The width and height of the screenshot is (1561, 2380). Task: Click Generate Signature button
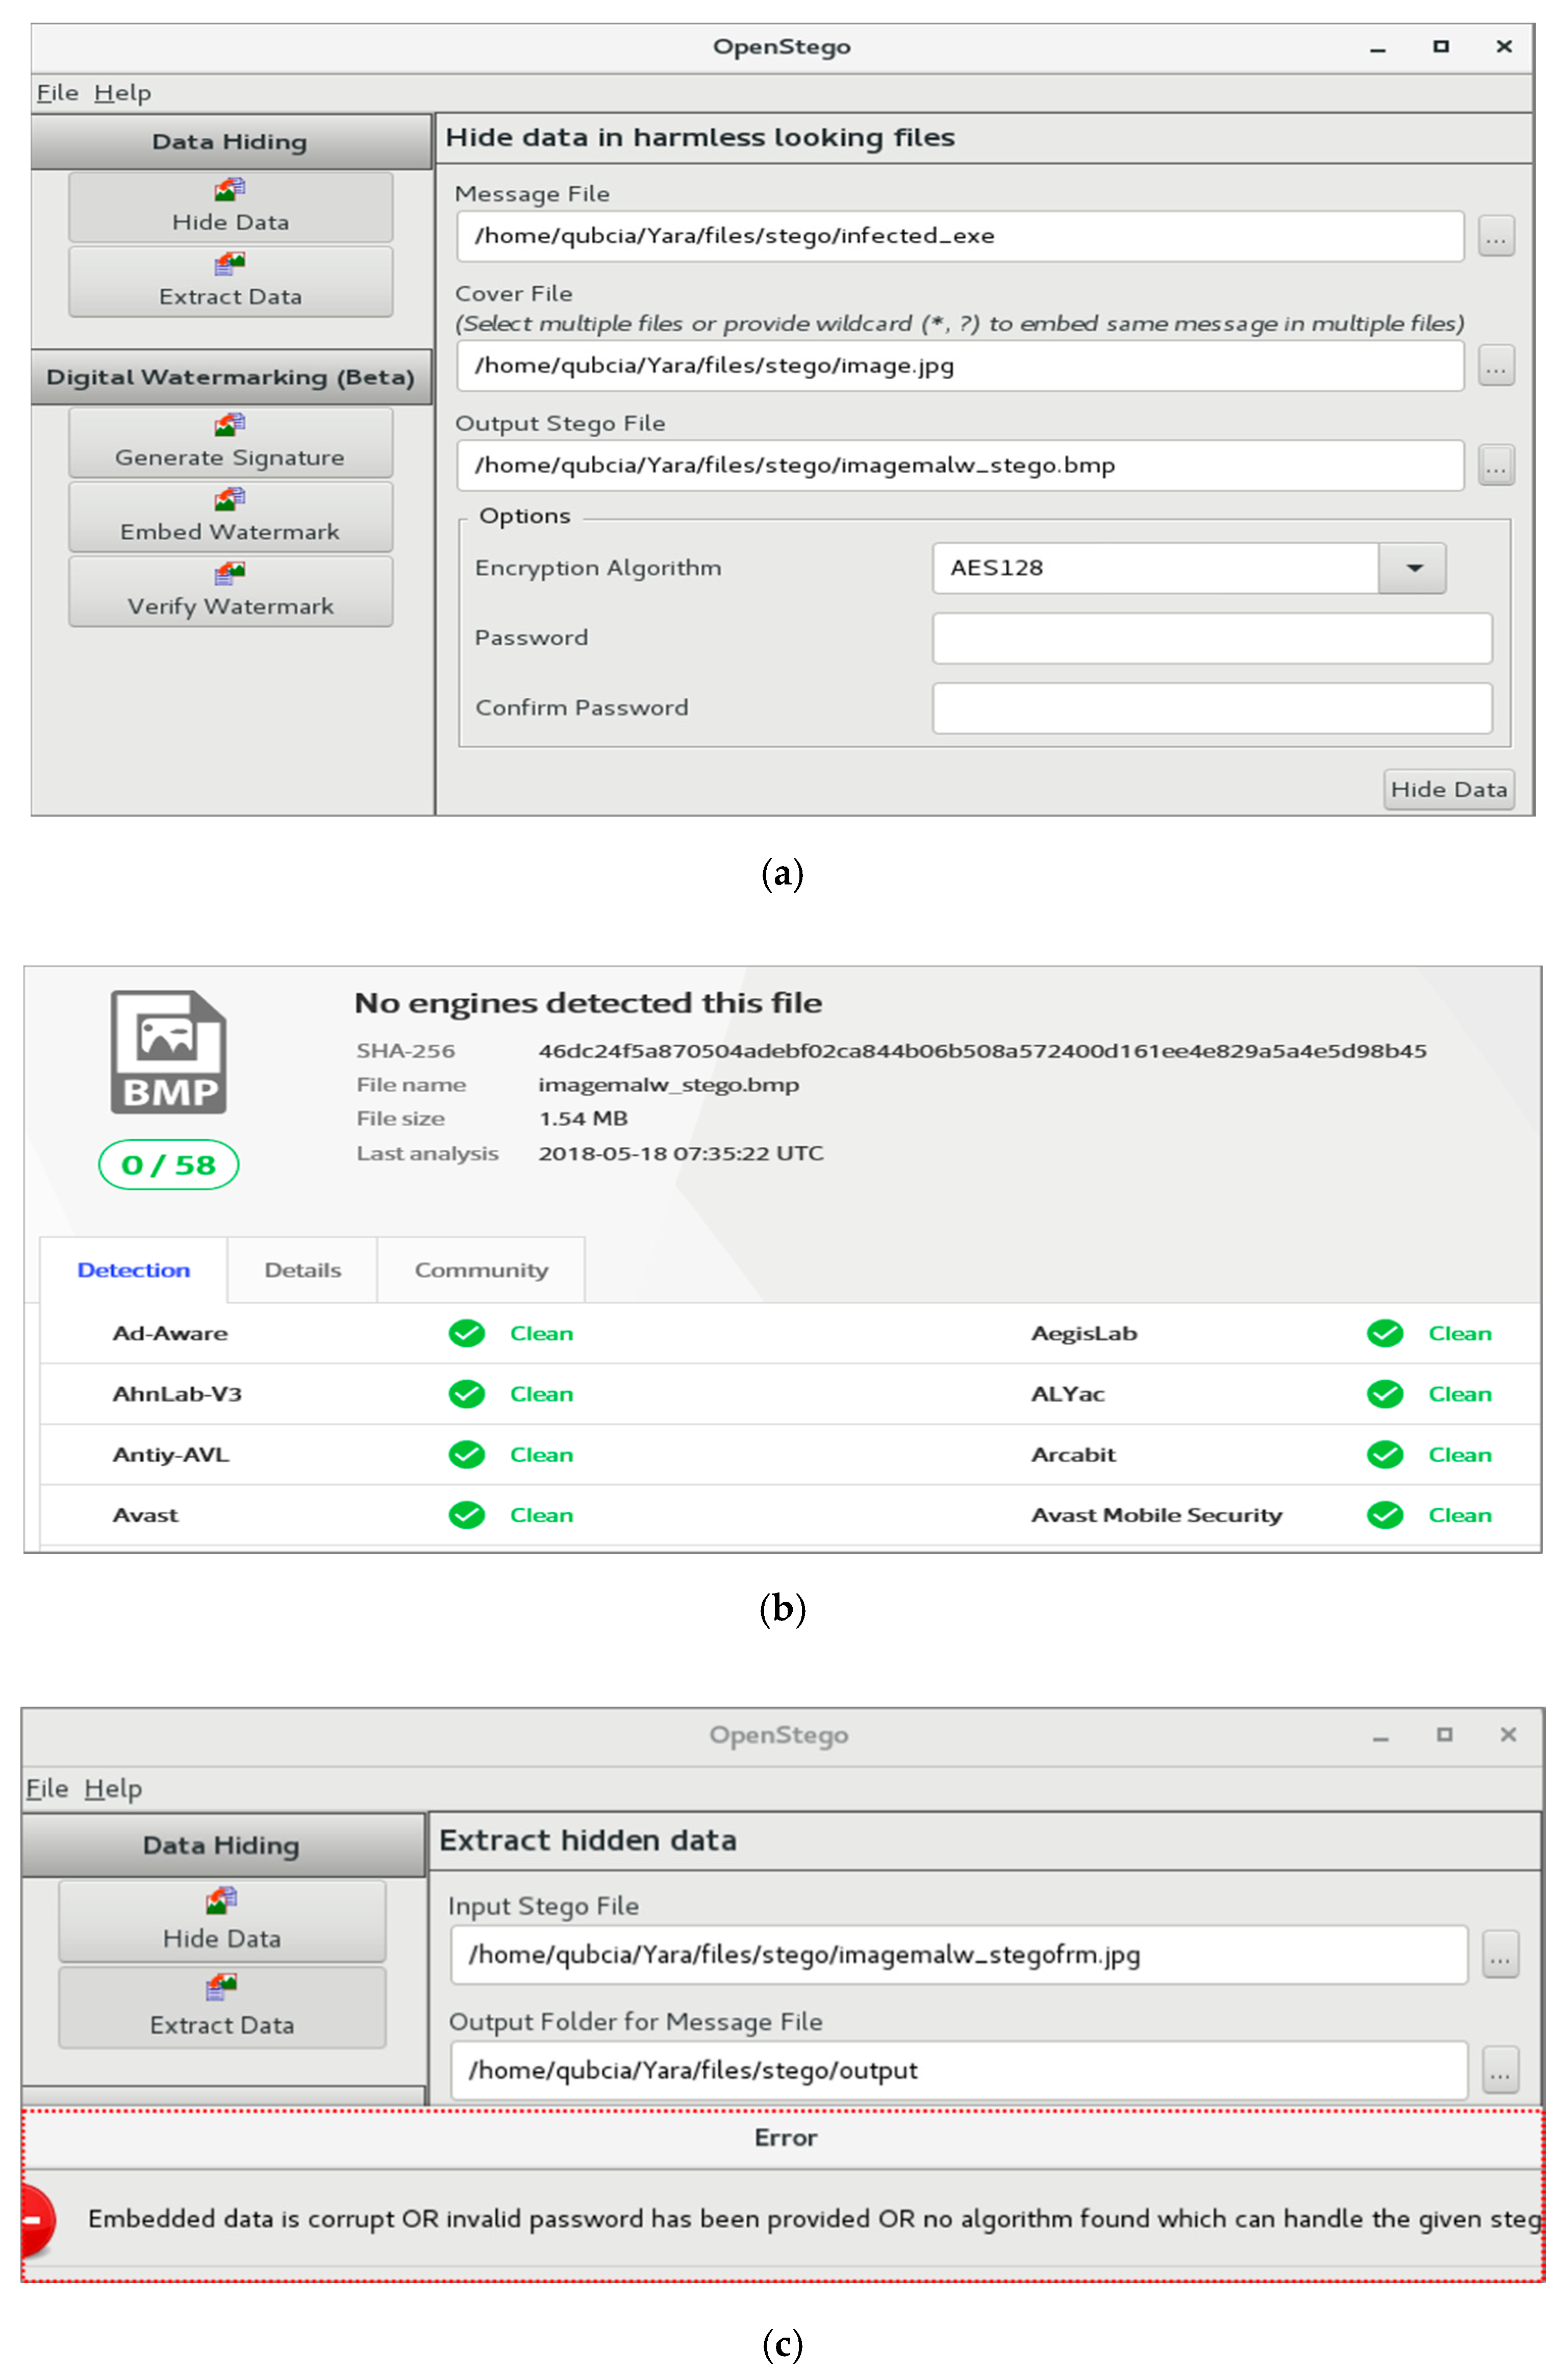coord(230,442)
